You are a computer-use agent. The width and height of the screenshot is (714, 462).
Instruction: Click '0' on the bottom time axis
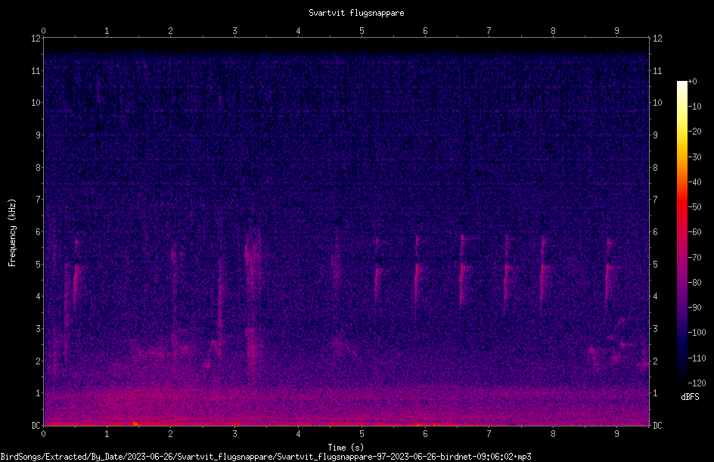click(43, 434)
